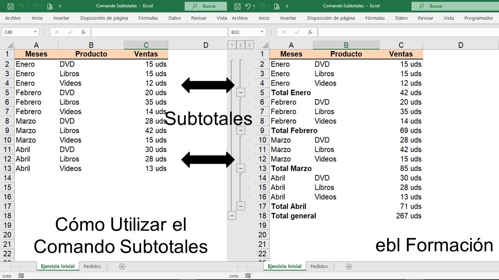The width and height of the screenshot is (499, 280).
Task: Collapse the Total general outline group
Action: 232,215
